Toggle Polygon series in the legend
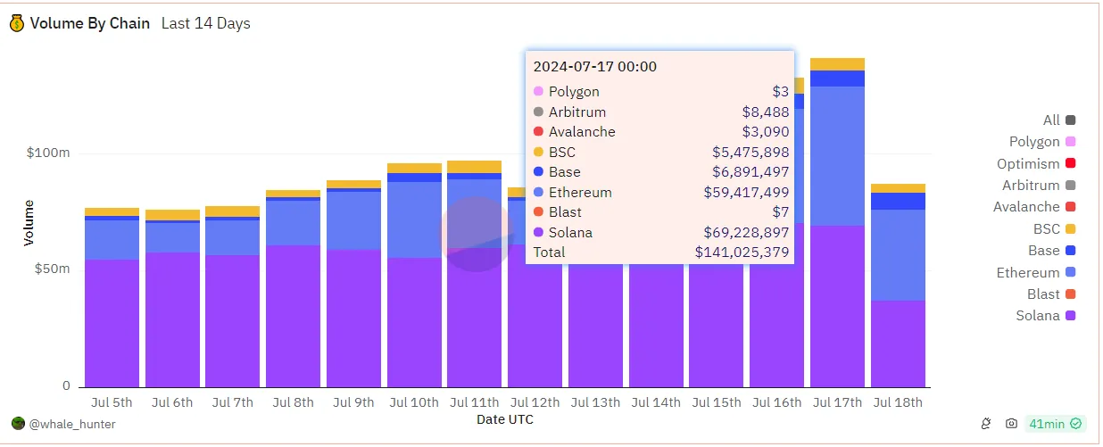The height and width of the screenshot is (447, 1103). [x=1041, y=142]
